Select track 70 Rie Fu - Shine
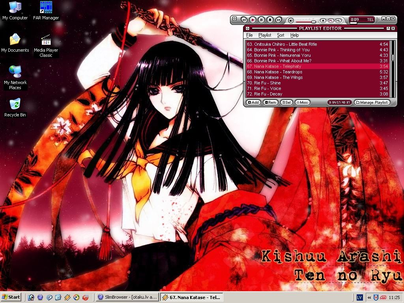This screenshot has width=404, height=303. coord(318,83)
